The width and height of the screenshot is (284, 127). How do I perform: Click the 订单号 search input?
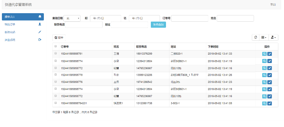point(190,19)
